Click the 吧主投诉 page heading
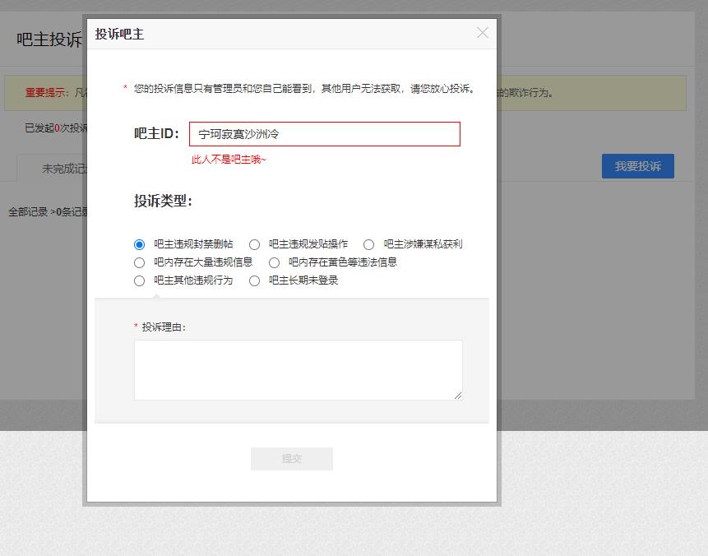The width and height of the screenshot is (708, 556). coord(49,39)
